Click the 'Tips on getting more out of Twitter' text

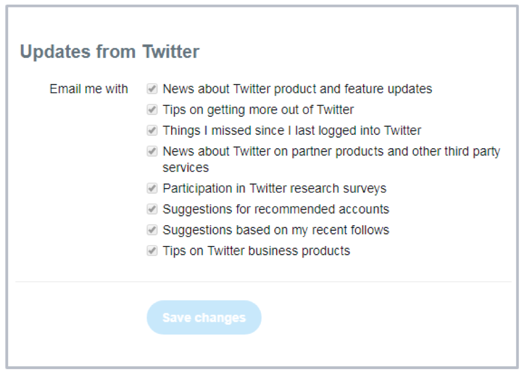pos(258,110)
